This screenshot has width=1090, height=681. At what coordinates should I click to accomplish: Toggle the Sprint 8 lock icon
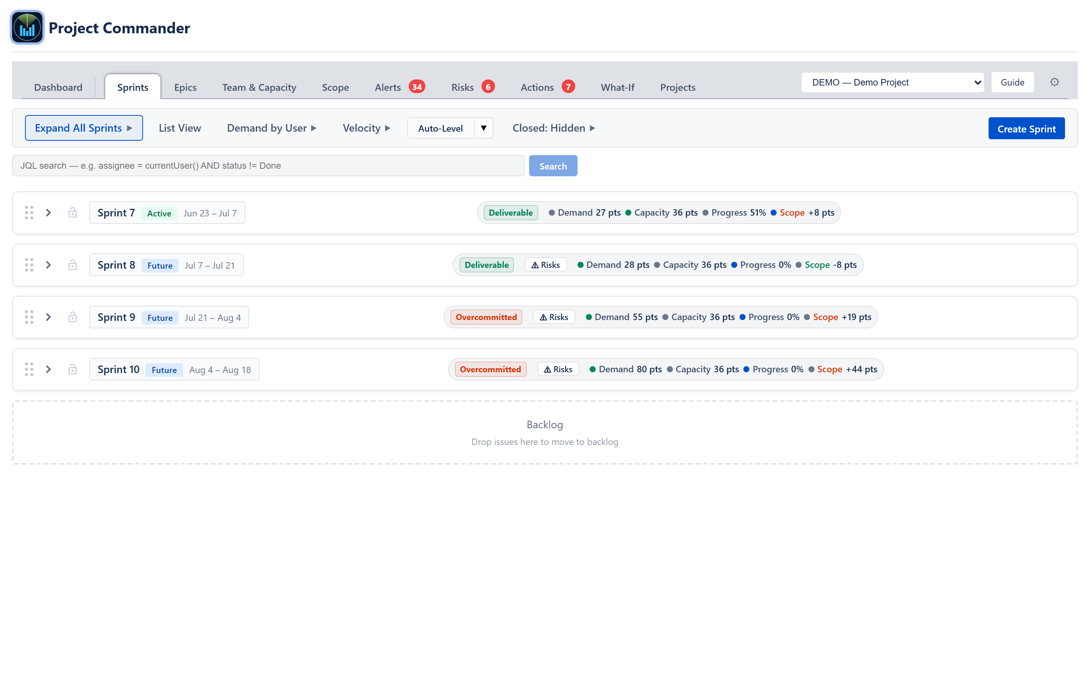73,265
